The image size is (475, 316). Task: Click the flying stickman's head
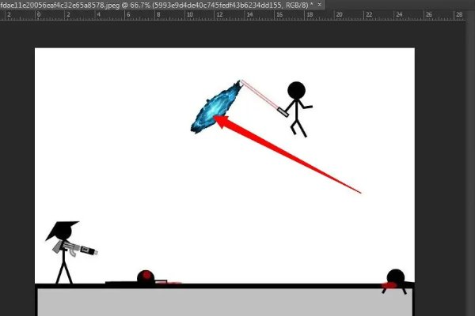(x=295, y=90)
